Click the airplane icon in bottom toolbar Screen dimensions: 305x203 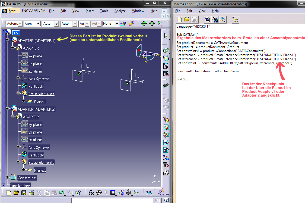pyautogui.click(x=149, y=193)
